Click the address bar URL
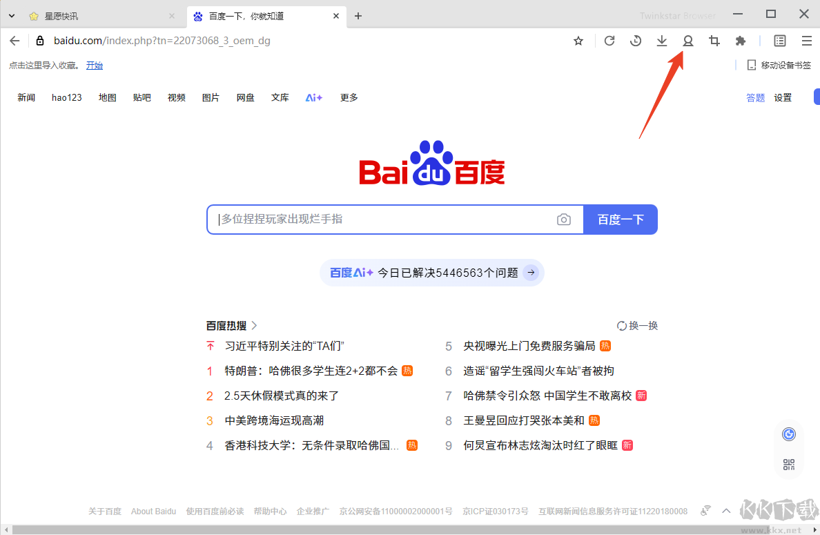 [162, 41]
